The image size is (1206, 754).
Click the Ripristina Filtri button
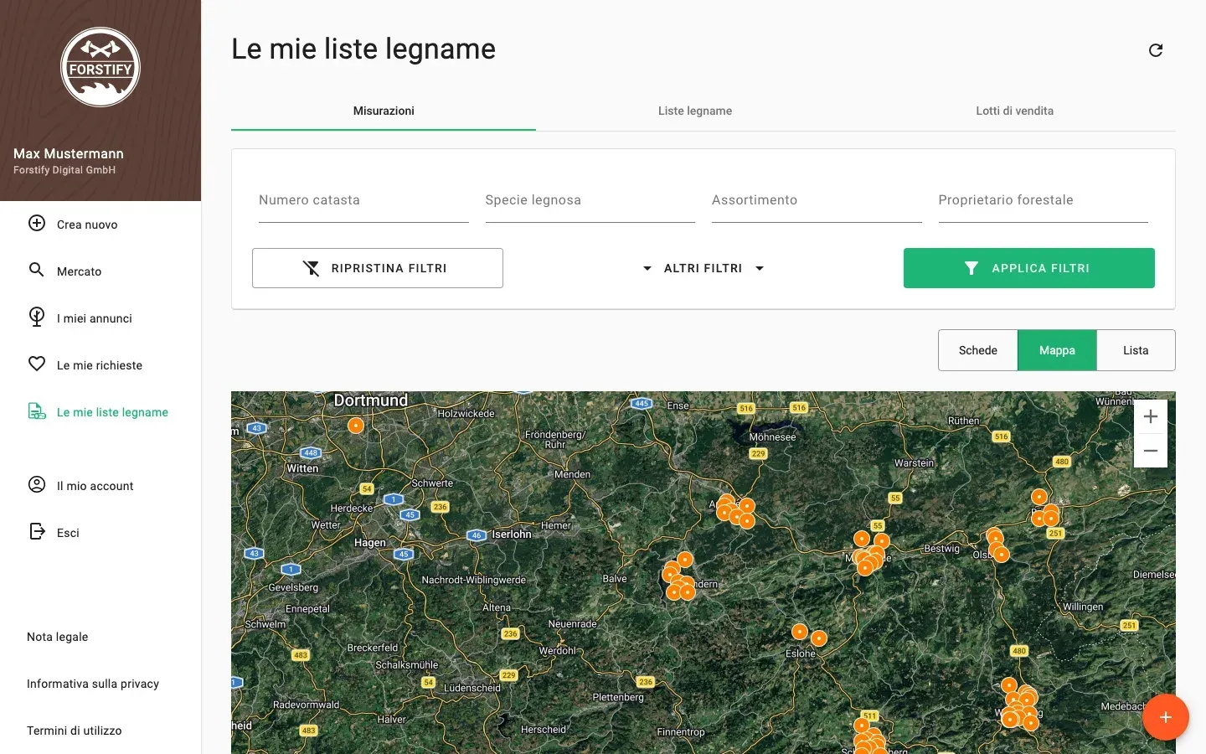pos(378,268)
